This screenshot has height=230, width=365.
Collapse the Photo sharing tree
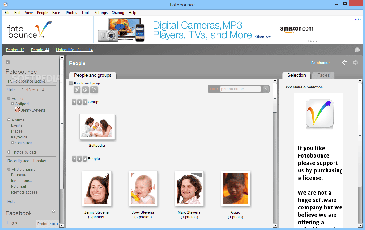[9, 169]
